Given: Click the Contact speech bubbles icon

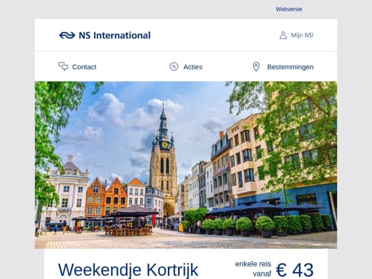Looking at the screenshot, I should tap(63, 66).
